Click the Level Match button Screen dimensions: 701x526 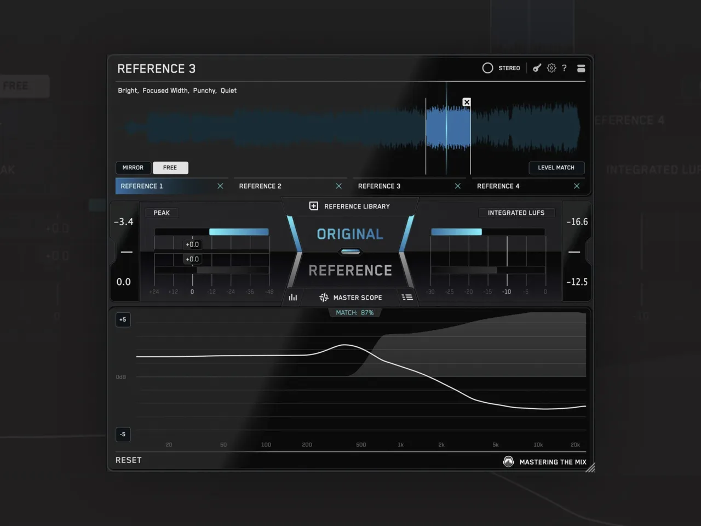(556, 168)
